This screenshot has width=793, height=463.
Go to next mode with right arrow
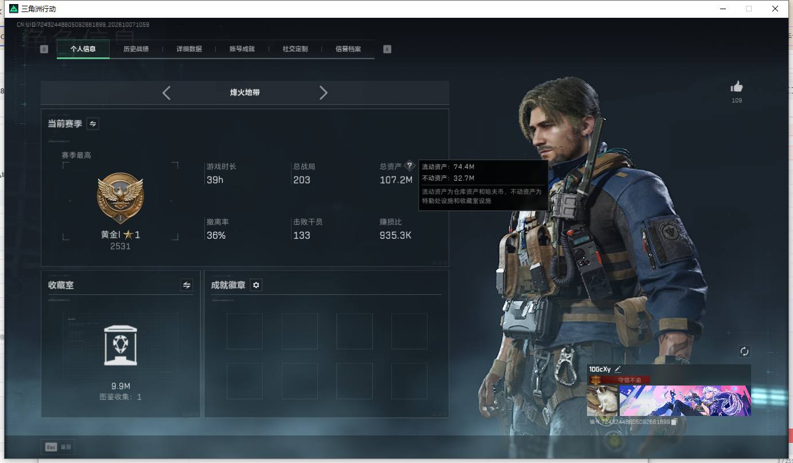pyautogui.click(x=324, y=92)
